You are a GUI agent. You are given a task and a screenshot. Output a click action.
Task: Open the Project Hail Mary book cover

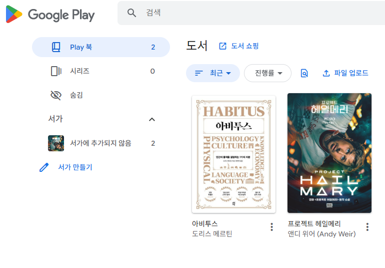coord(329,153)
